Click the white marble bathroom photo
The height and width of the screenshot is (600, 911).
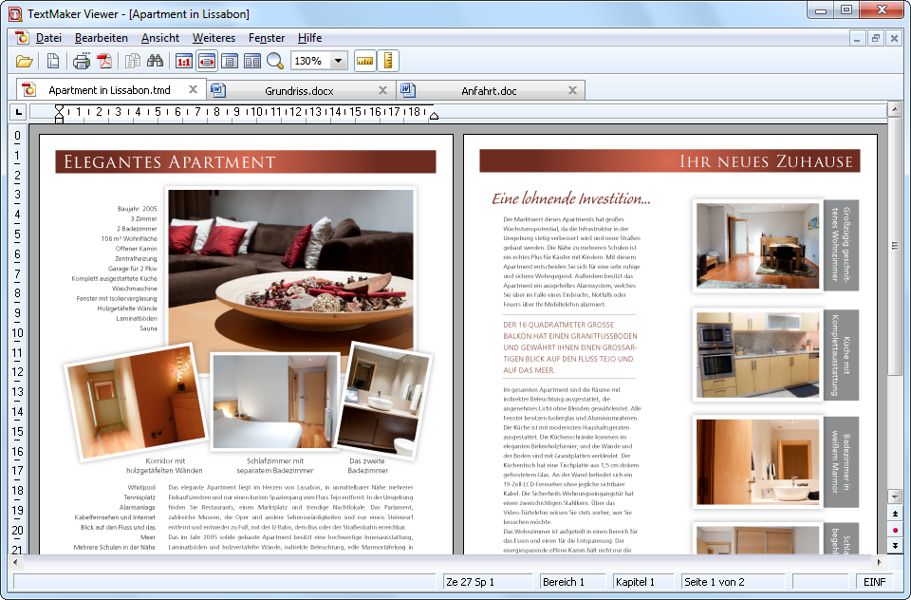tap(757, 462)
